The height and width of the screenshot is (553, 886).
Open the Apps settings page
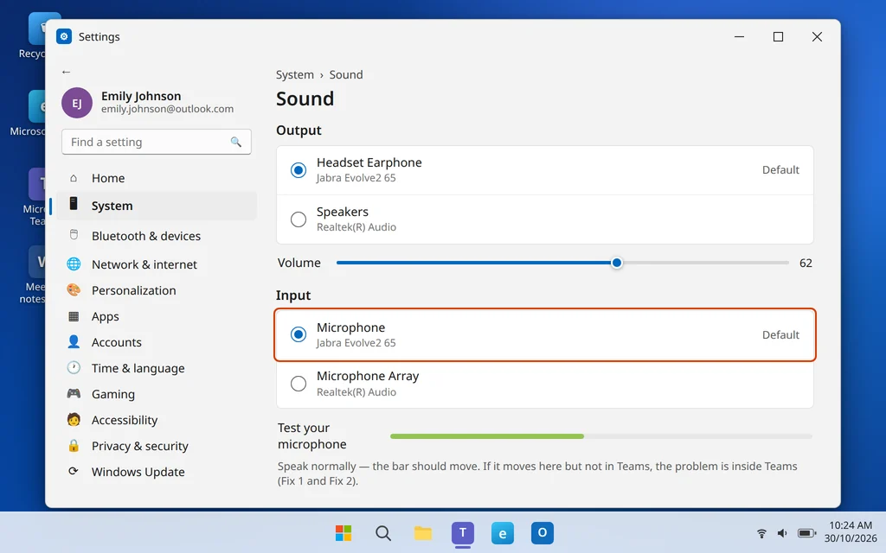(156, 316)
